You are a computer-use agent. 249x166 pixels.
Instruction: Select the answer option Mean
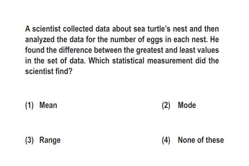tap(48, 105)
